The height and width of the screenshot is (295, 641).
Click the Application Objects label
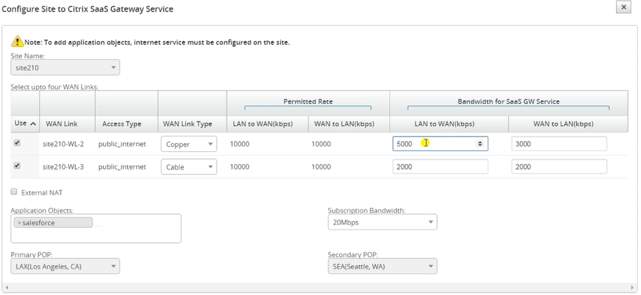pos(42,211)
